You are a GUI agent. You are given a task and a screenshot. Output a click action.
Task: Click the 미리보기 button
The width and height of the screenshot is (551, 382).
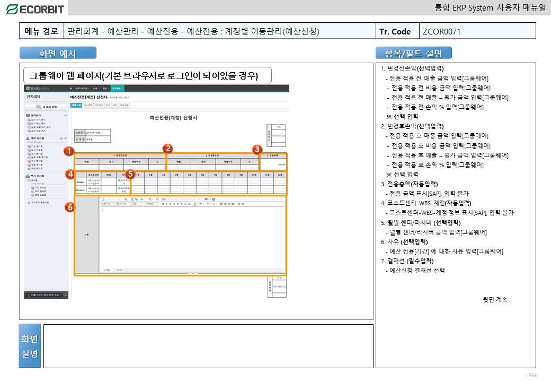click(x=99, y=105)
